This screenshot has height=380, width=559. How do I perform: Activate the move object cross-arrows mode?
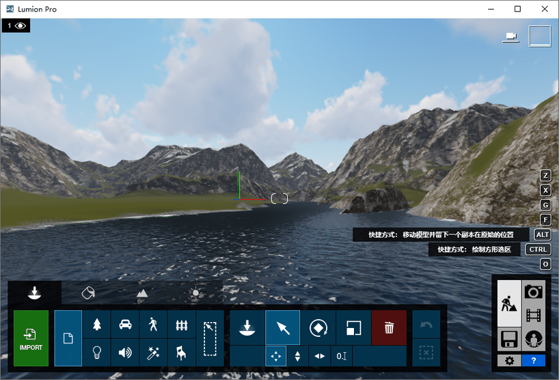click(x=275, y=356)
